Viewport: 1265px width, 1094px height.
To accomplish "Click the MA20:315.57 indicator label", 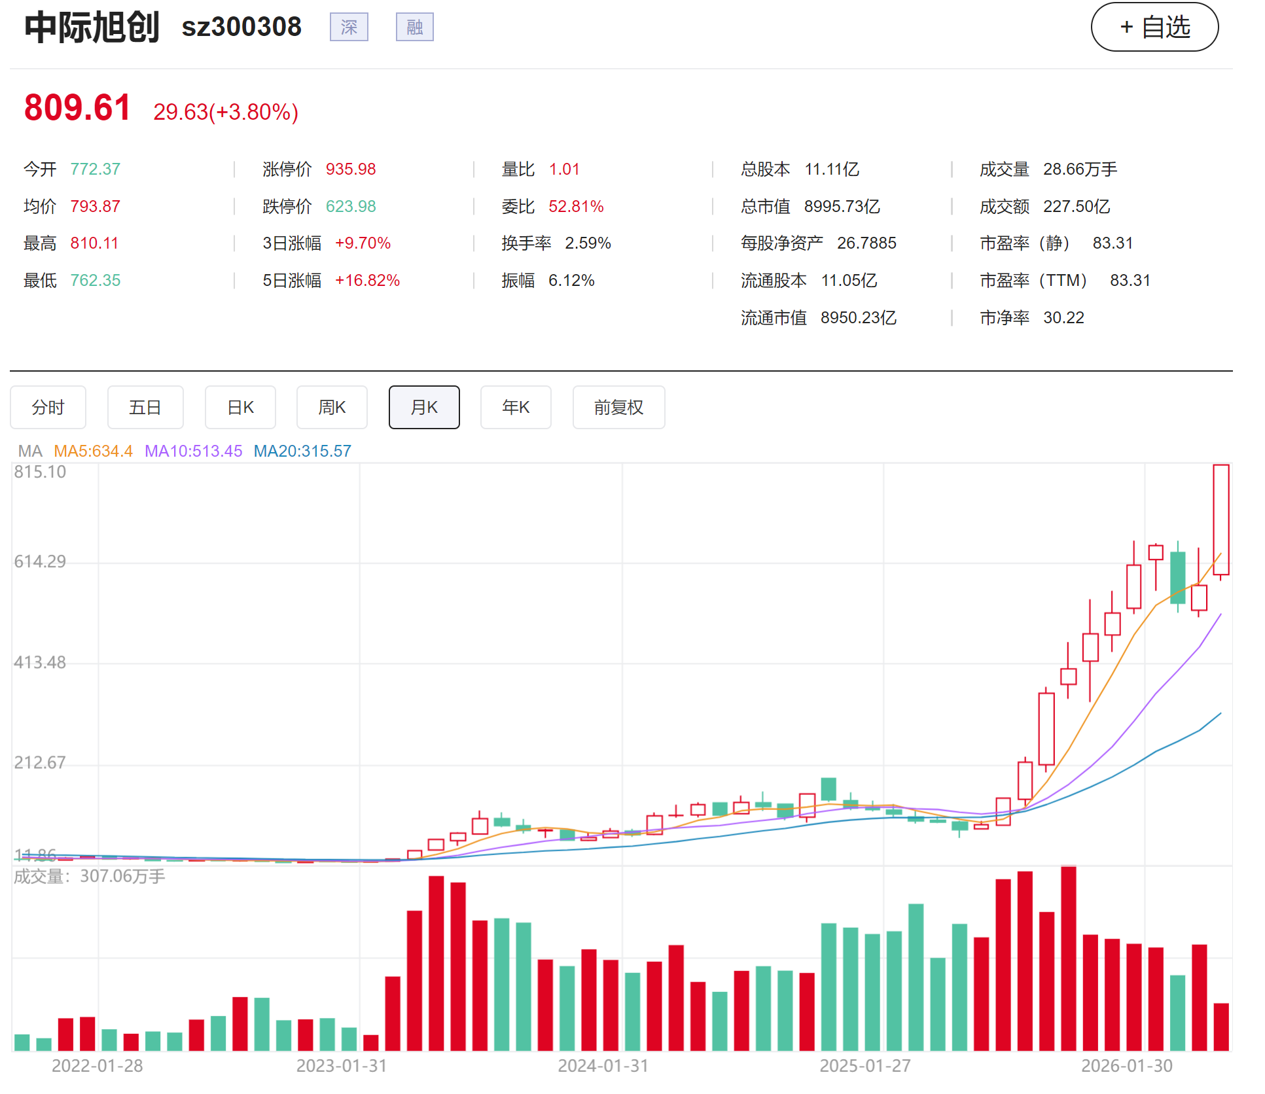I will click(302, 451).
